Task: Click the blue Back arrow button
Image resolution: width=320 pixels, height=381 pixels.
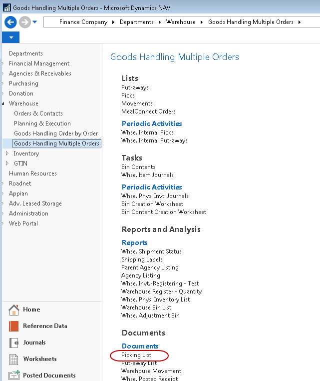Action: pyautogui.click(x=10, y=22)
